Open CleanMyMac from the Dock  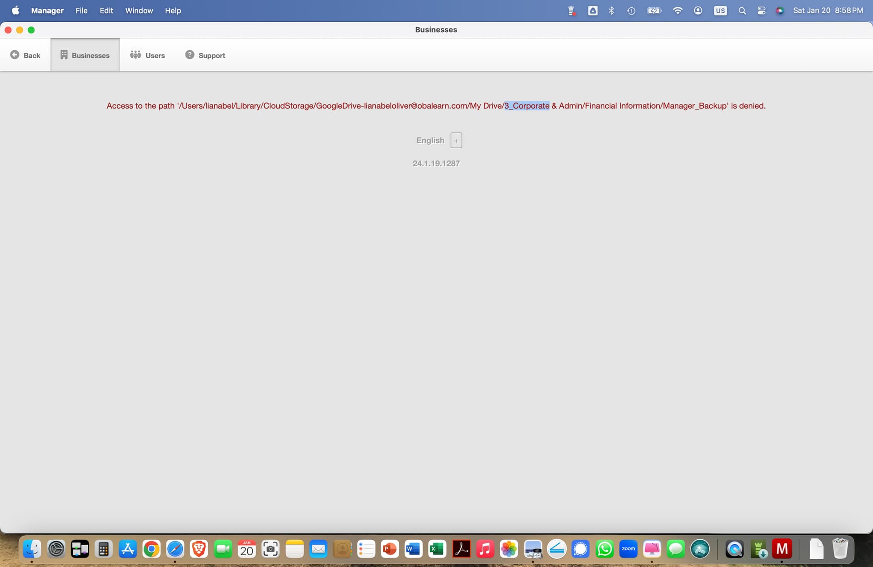click(652, 549)
